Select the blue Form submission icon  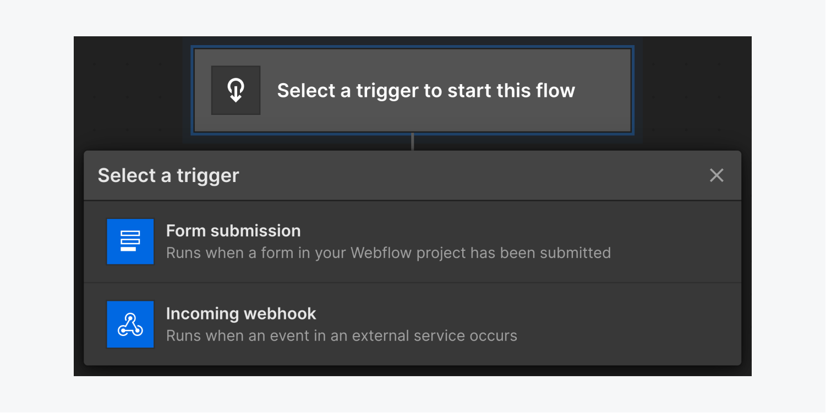pos(130,241)
